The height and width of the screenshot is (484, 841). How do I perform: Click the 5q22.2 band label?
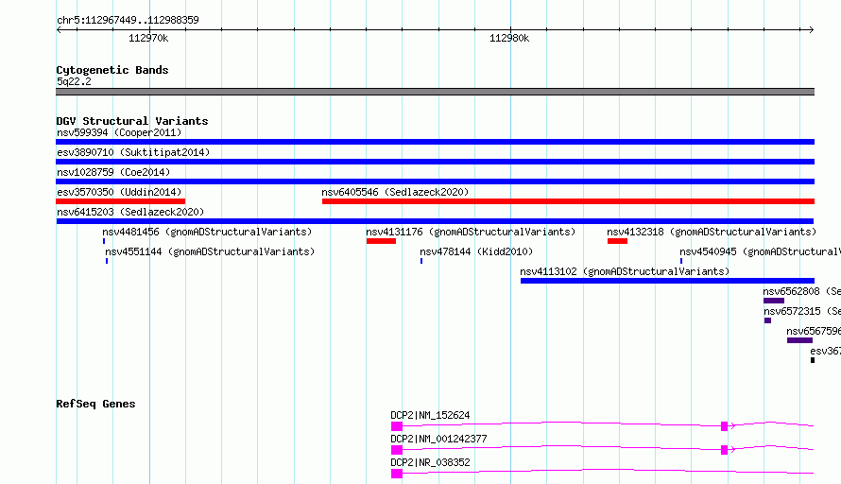74,81
